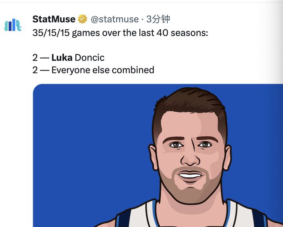Open the tweet via its 3分钟 timestamp
The height and width of the screenshot is (227, 283).
[x=158, y=19]
